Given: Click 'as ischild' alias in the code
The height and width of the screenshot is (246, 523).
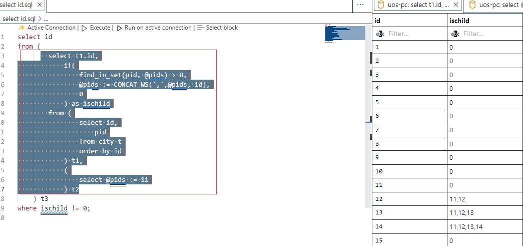Looking at the screenshot, I should click(x=91, y=104).
